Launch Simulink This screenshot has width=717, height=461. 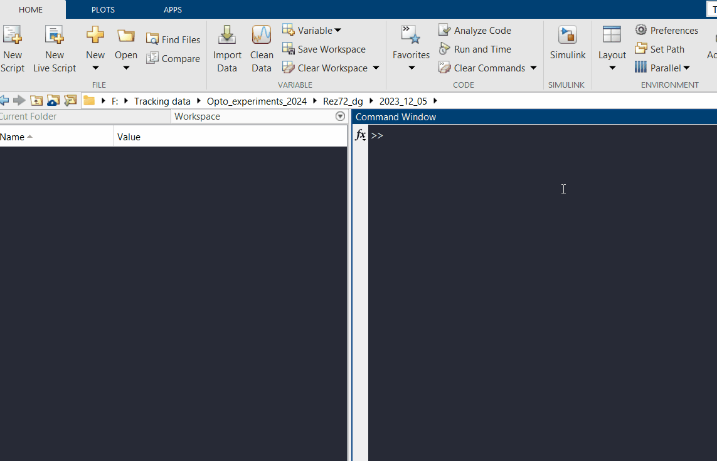568,43
